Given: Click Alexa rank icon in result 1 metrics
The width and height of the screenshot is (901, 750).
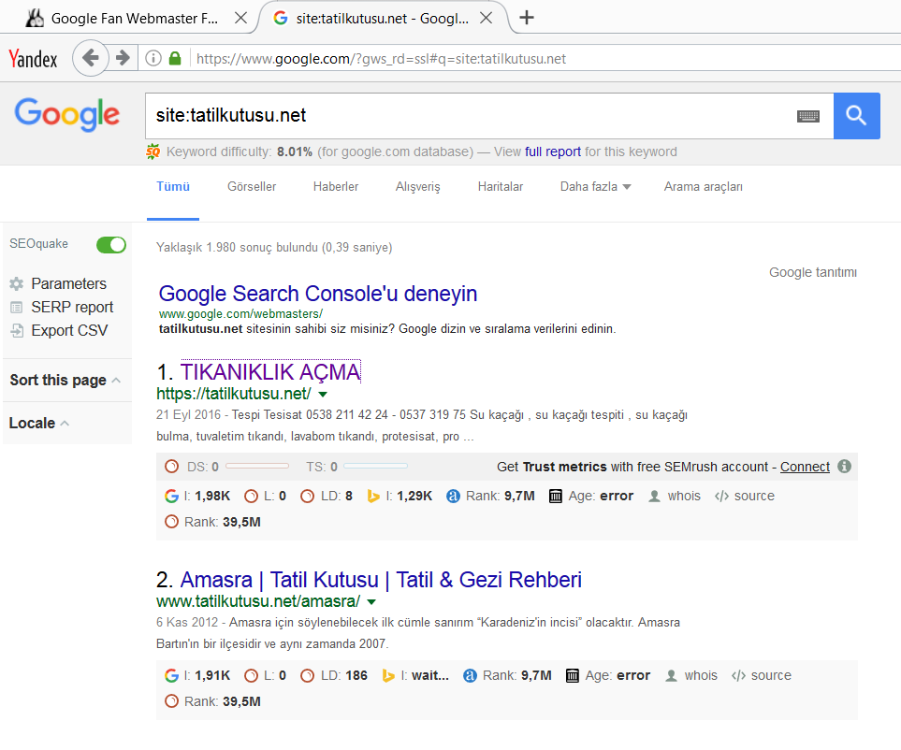Looking at the screenshot, I should click(x=453, y=497).
